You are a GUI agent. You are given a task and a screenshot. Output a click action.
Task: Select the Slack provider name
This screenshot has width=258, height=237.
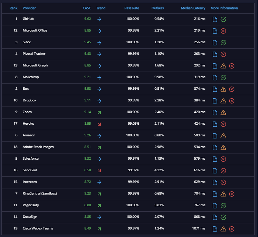27,42
